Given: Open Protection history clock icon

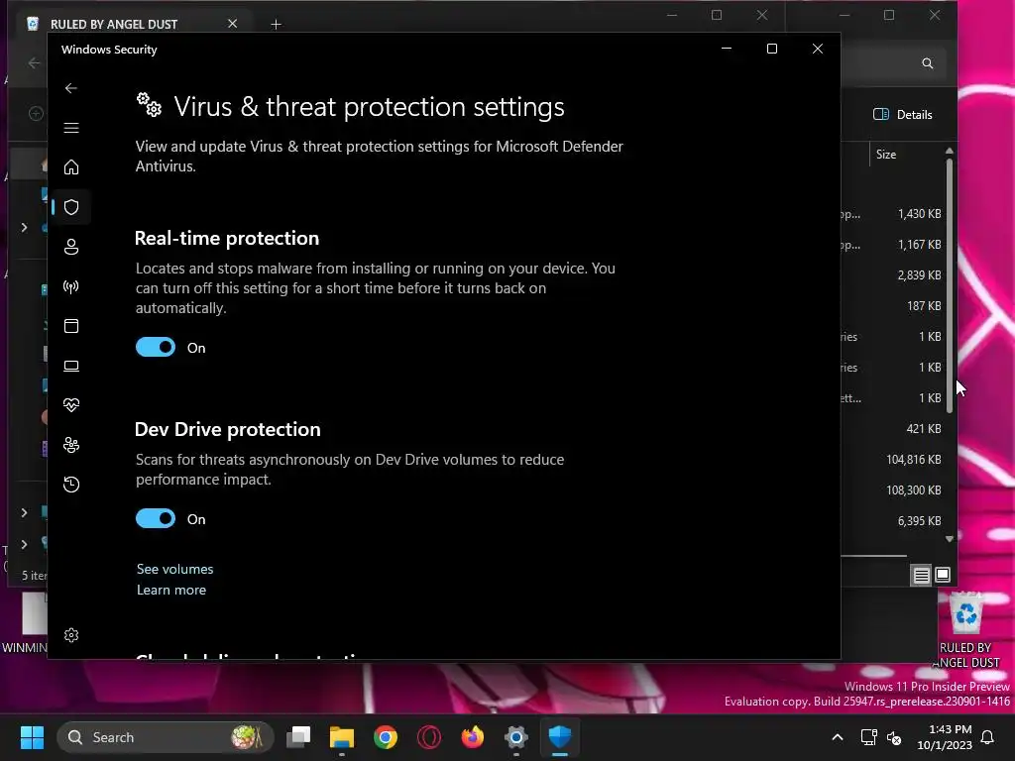Looking at the screenshot, I should [71, 485].
